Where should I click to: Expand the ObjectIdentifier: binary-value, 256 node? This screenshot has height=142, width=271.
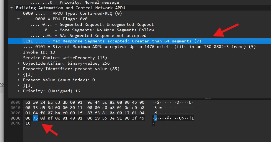click(x=19, y=63)
